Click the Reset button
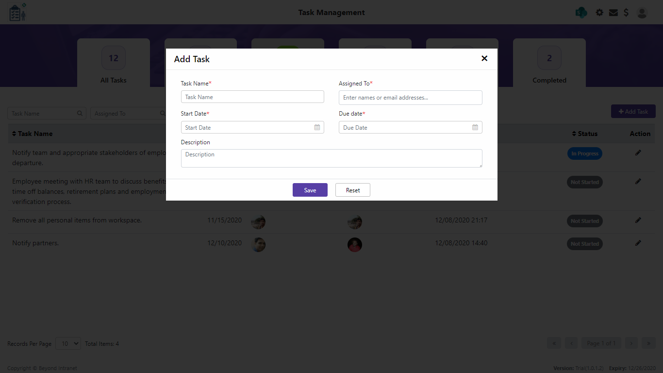Viewport: 663px width, 373px height. point(353,190)
